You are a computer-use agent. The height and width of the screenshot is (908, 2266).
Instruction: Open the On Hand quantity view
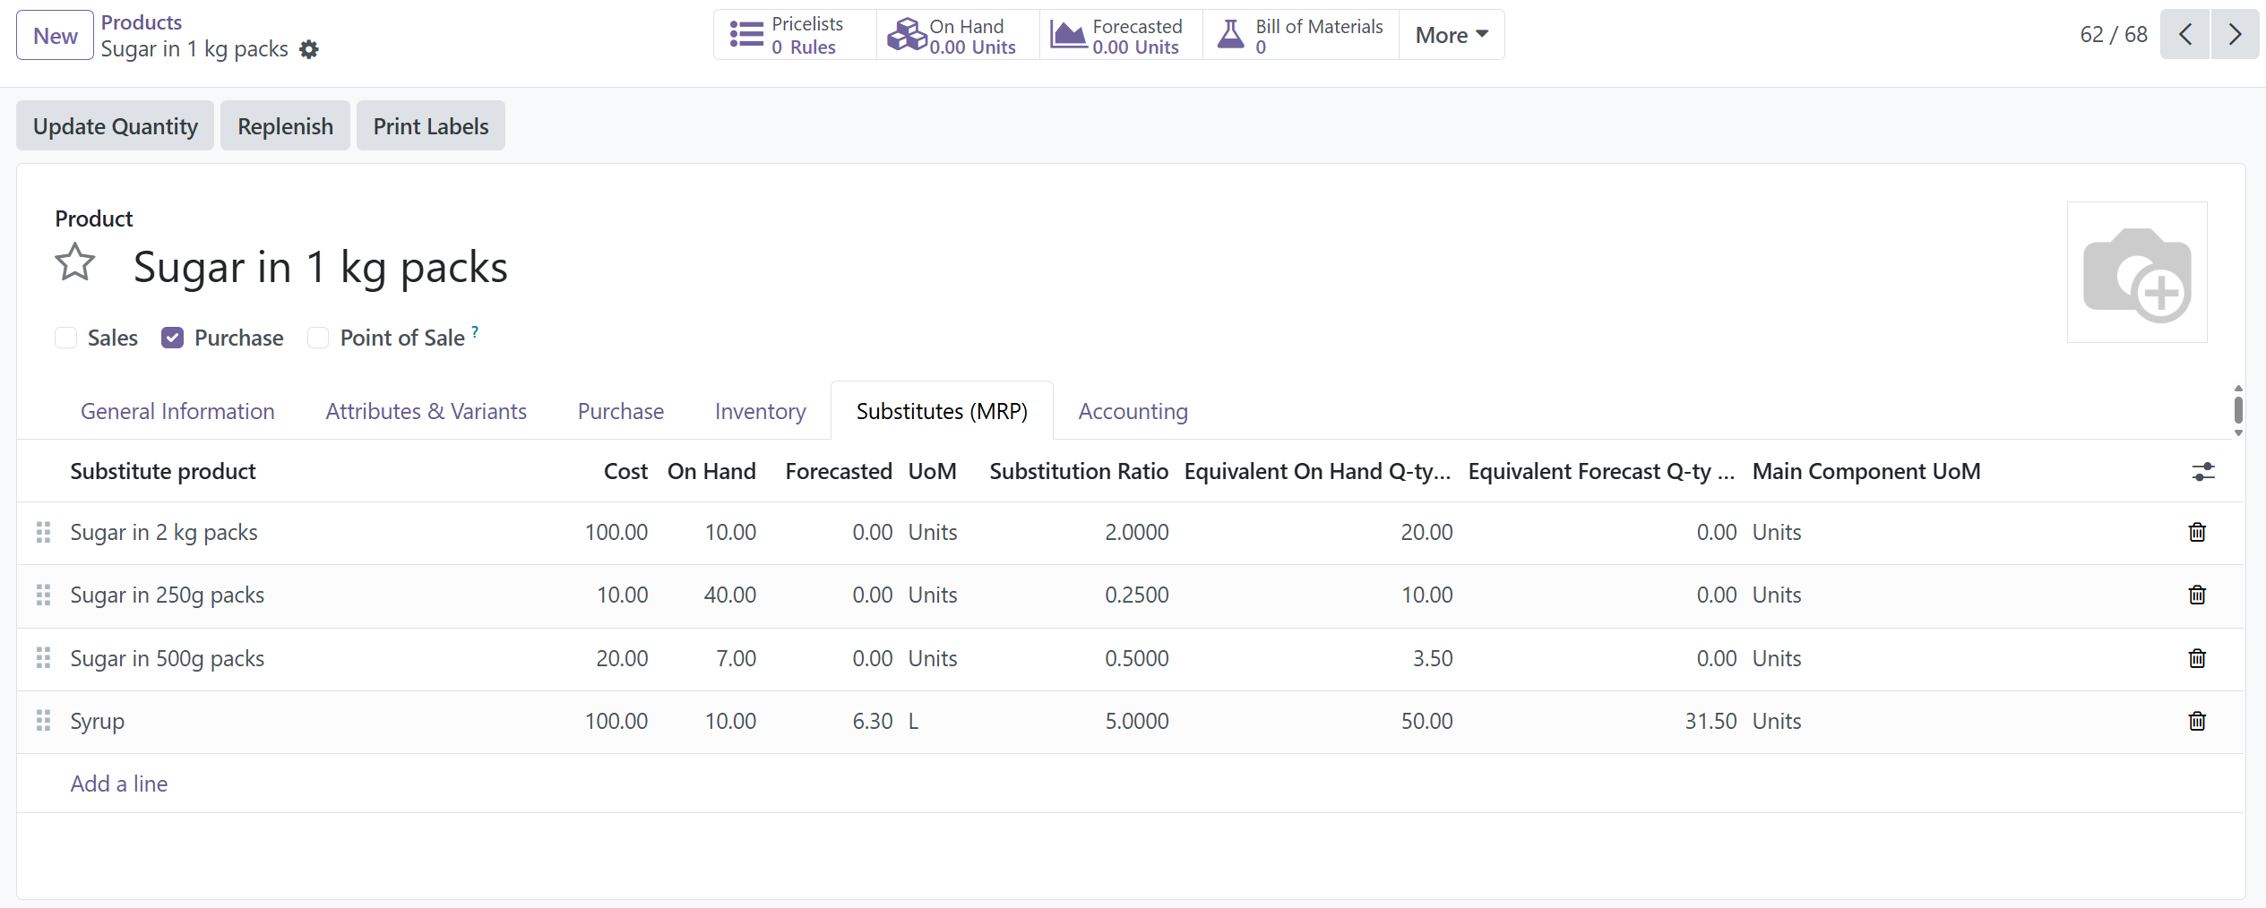pos(955,35)
